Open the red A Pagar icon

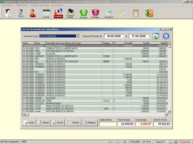pyautogui.click(x=95, y=13)
